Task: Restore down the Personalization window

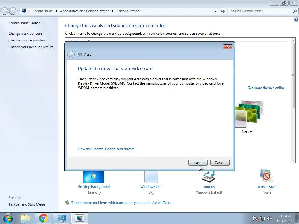Action: point(284,3)
